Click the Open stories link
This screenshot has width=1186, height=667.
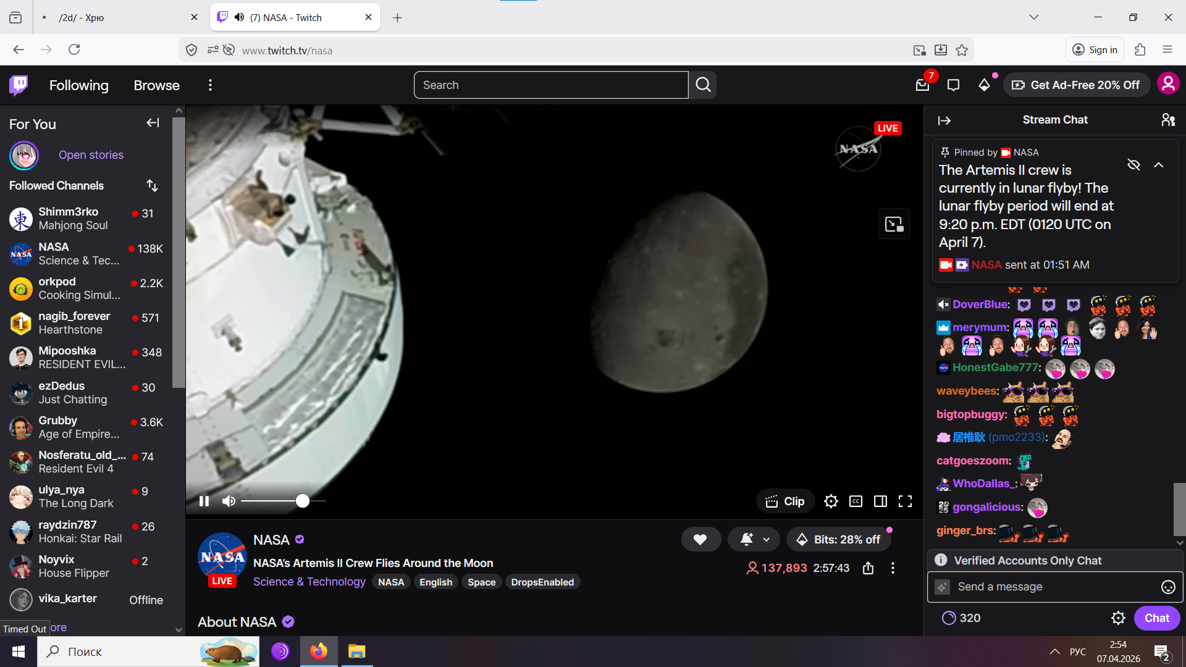[91, 155]
